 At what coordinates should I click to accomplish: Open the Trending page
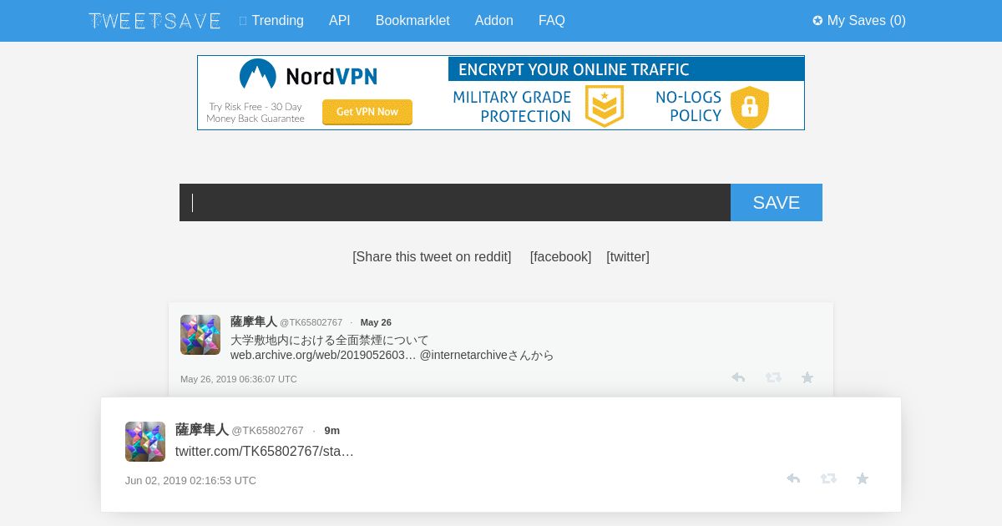point(277,21)
